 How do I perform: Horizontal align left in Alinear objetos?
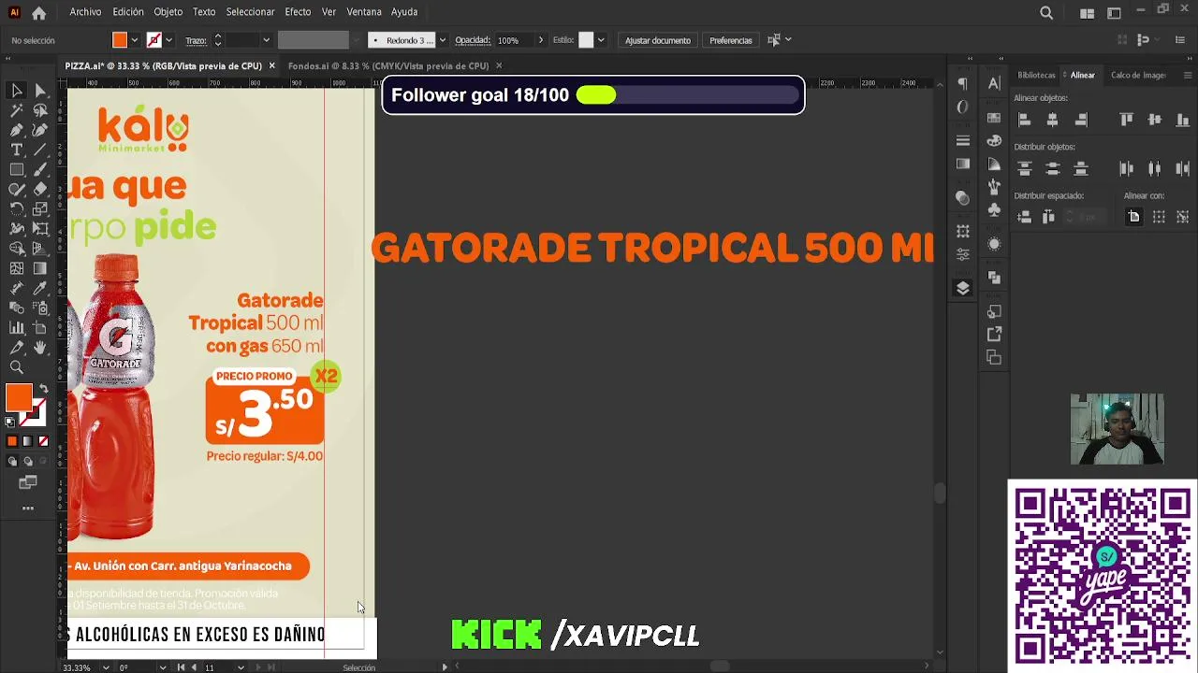[1025, 120]
